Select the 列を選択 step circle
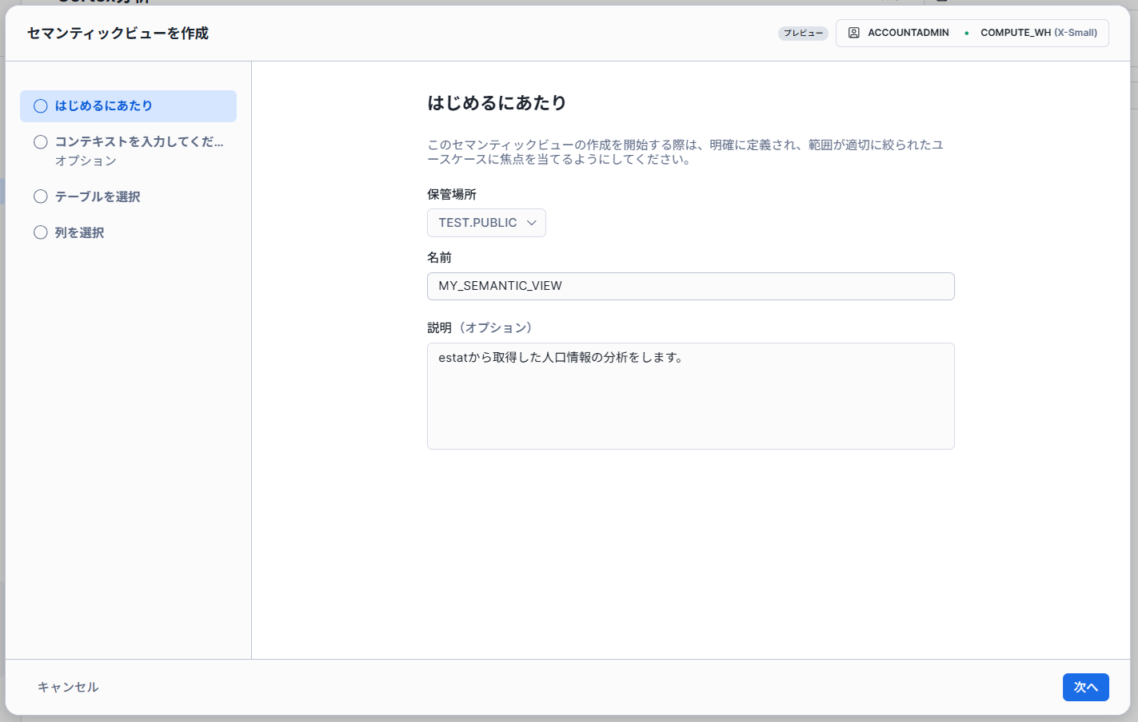The image size is (1138, 722). click(x=41, y=232)
